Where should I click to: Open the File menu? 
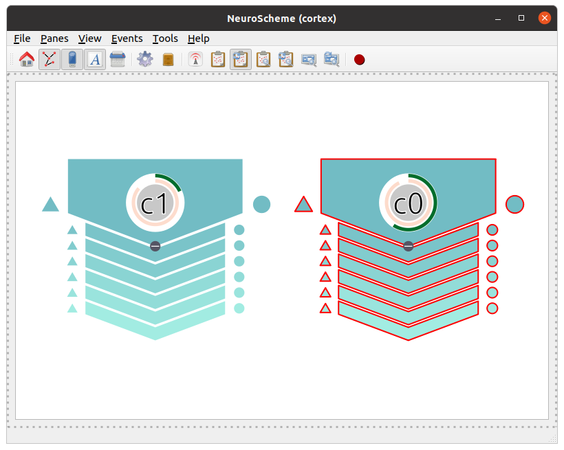point(22,38)
